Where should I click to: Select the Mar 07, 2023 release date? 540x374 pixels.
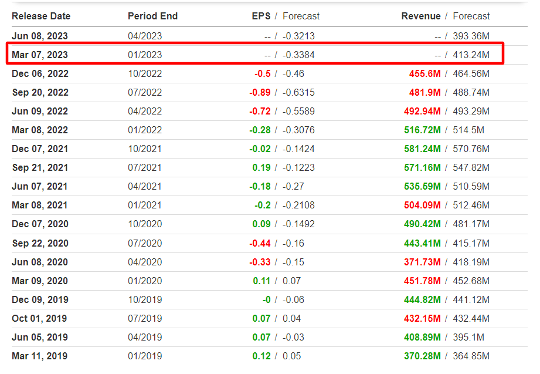(x=40, y=55)
